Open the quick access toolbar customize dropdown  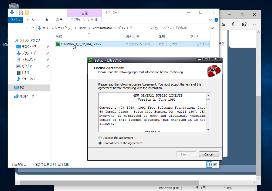(32, 13)
